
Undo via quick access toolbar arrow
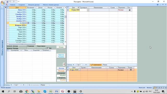point(10,2)
